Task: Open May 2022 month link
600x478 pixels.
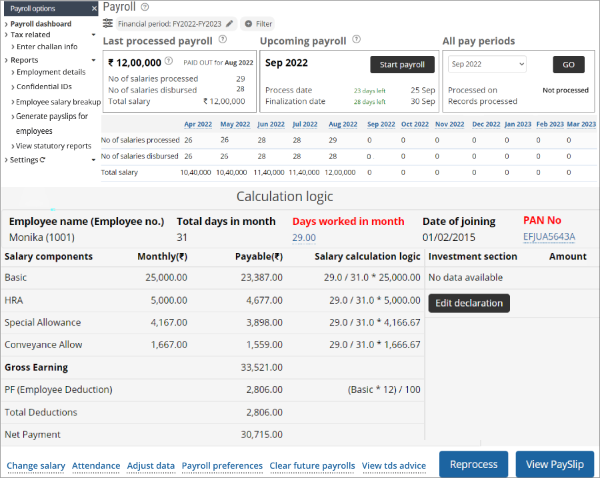Action: pyautogui.click(x=235, y=124)
